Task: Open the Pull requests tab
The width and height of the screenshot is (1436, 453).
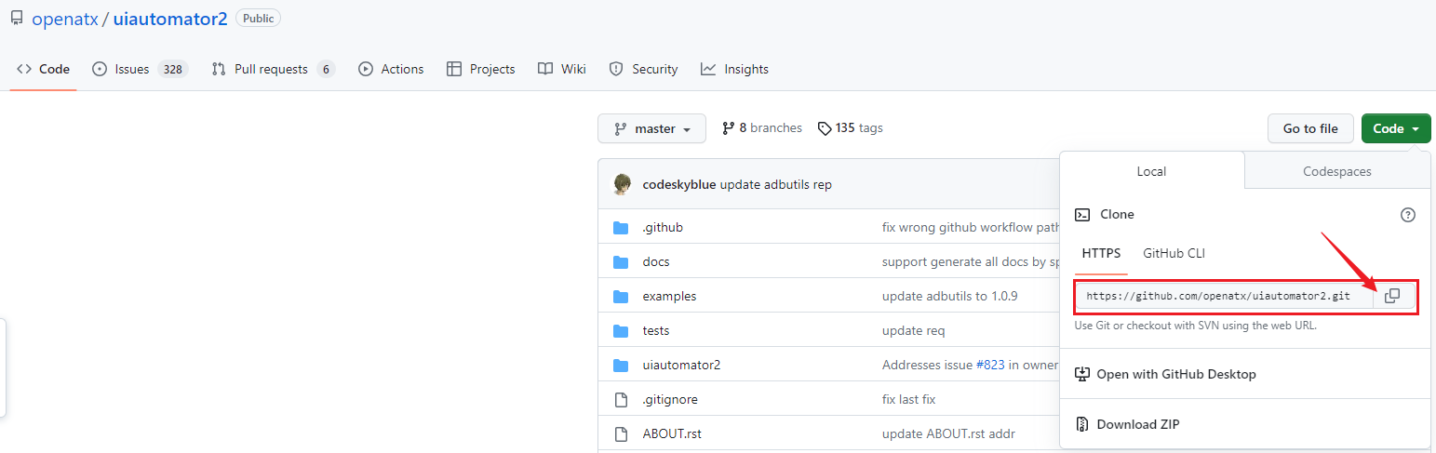Action: click(x=274, y=69)
